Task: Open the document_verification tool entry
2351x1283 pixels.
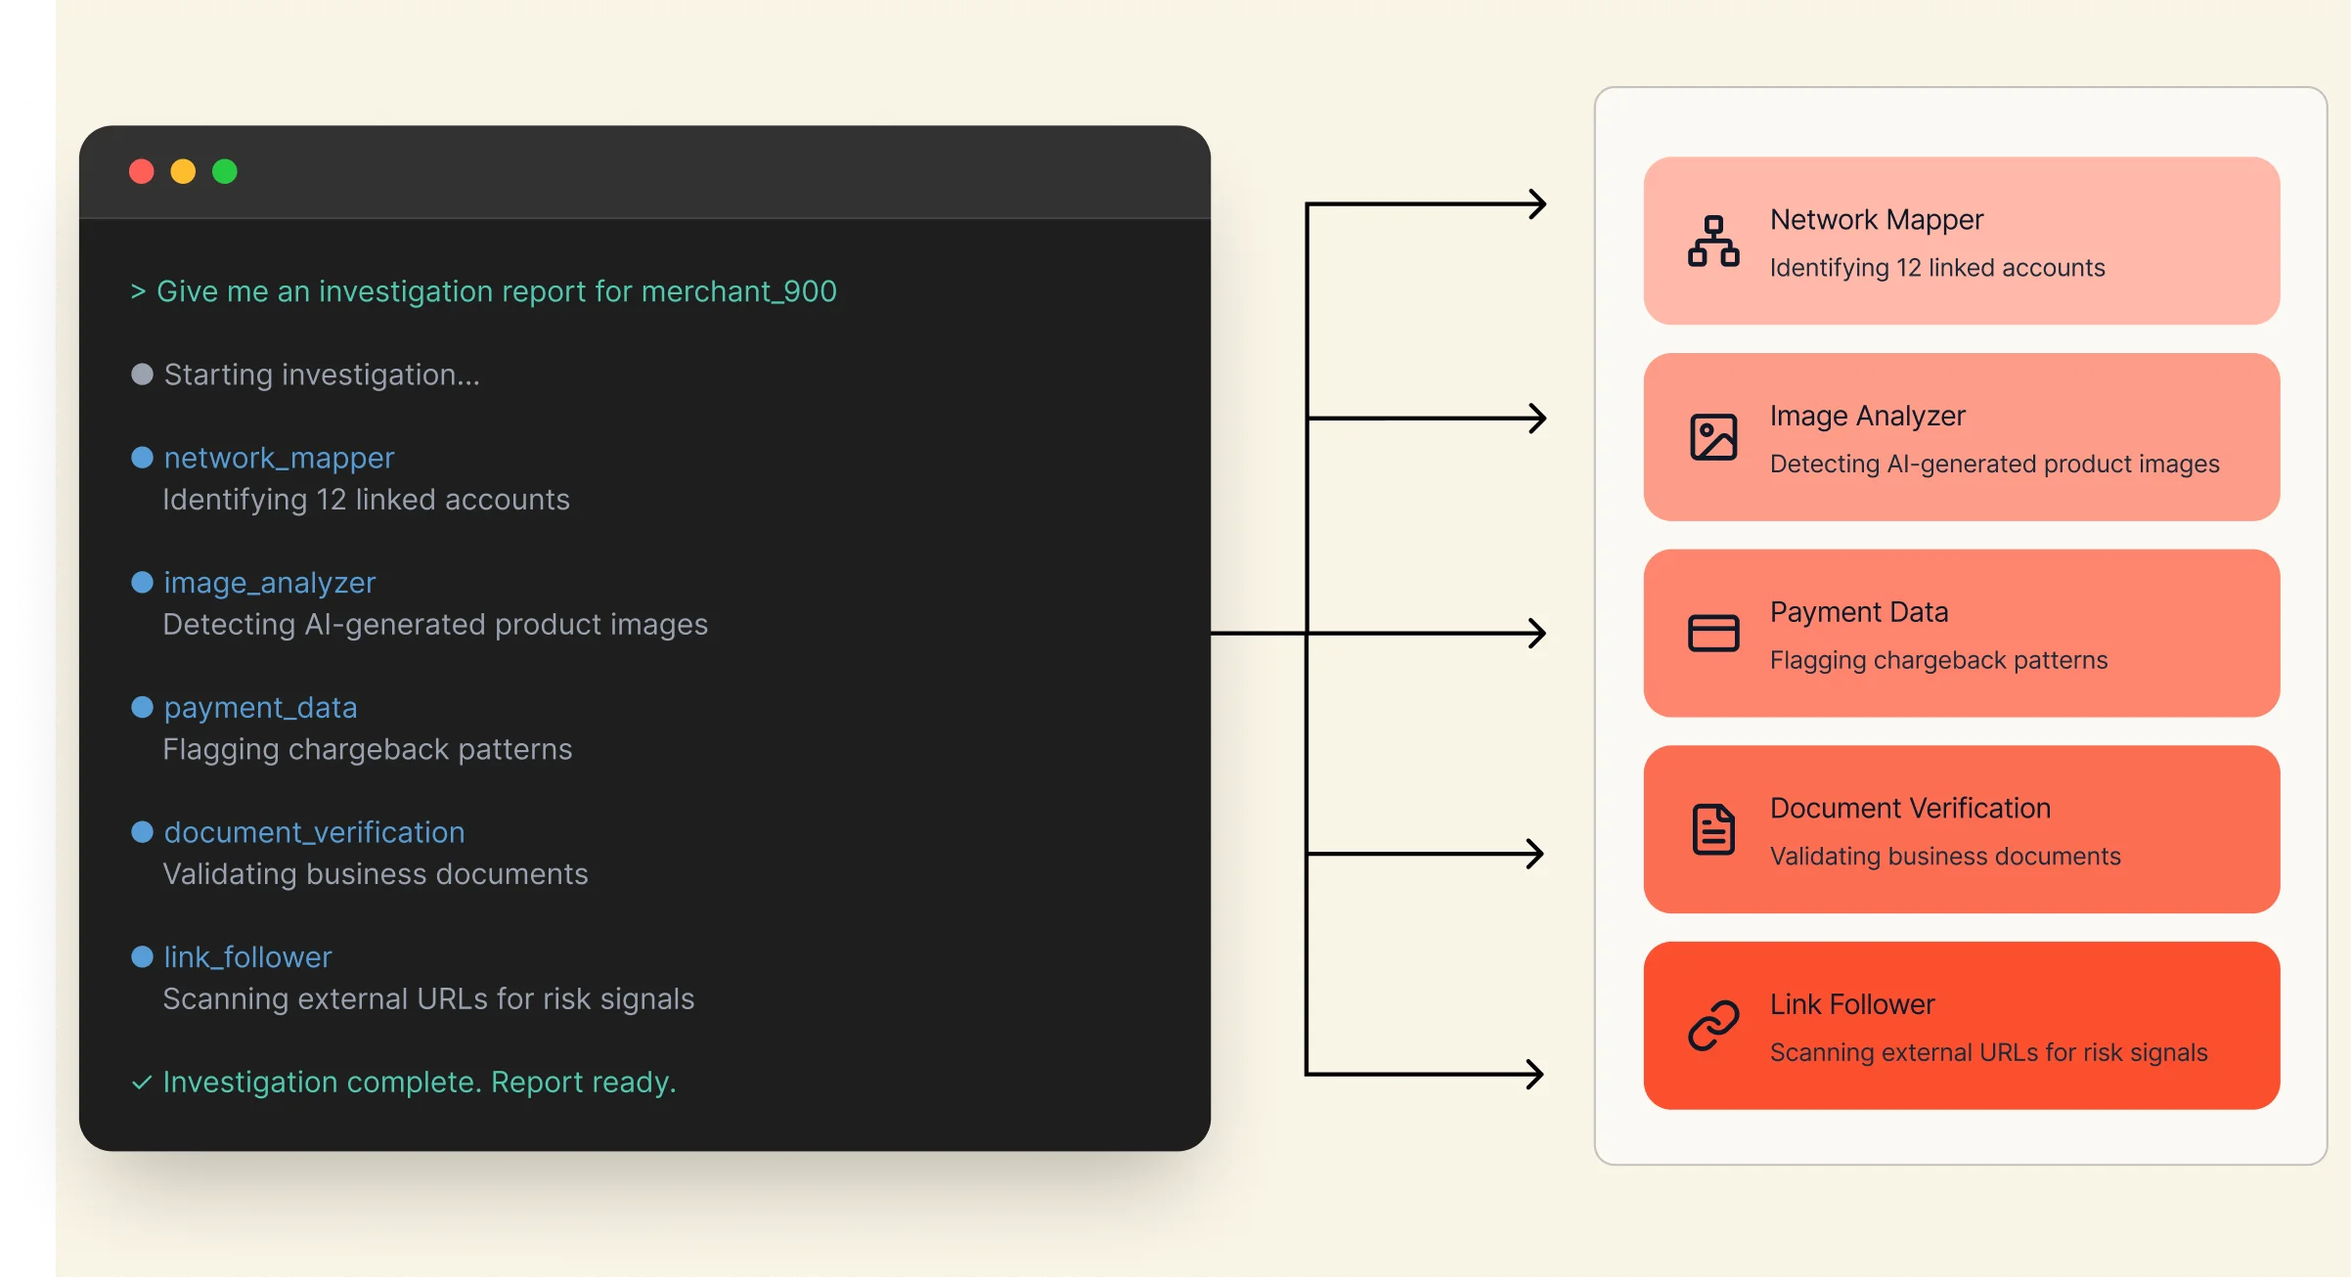Action: click(314, 832)
